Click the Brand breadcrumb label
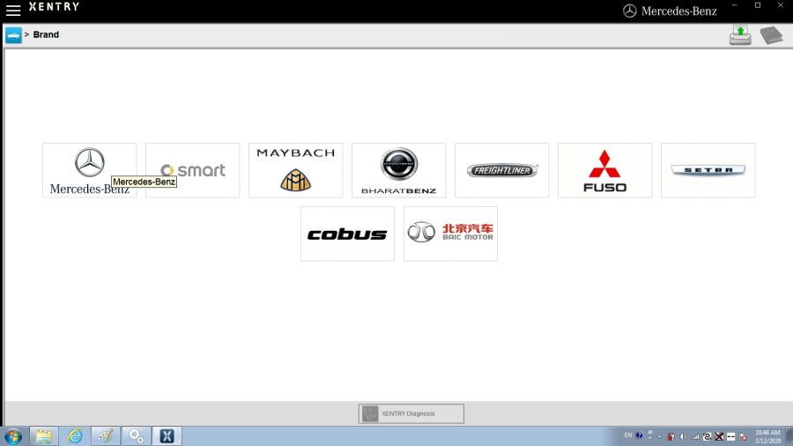 pyautogui.click(x=46, y=35)
